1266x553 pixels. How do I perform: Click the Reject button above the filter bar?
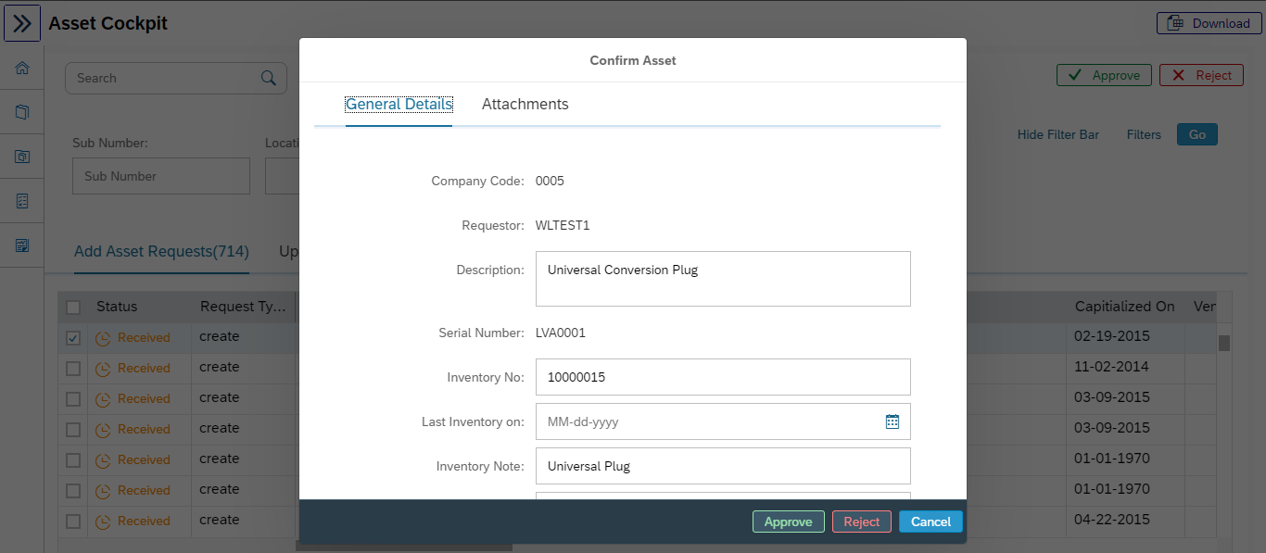[x=1201, y=75]
